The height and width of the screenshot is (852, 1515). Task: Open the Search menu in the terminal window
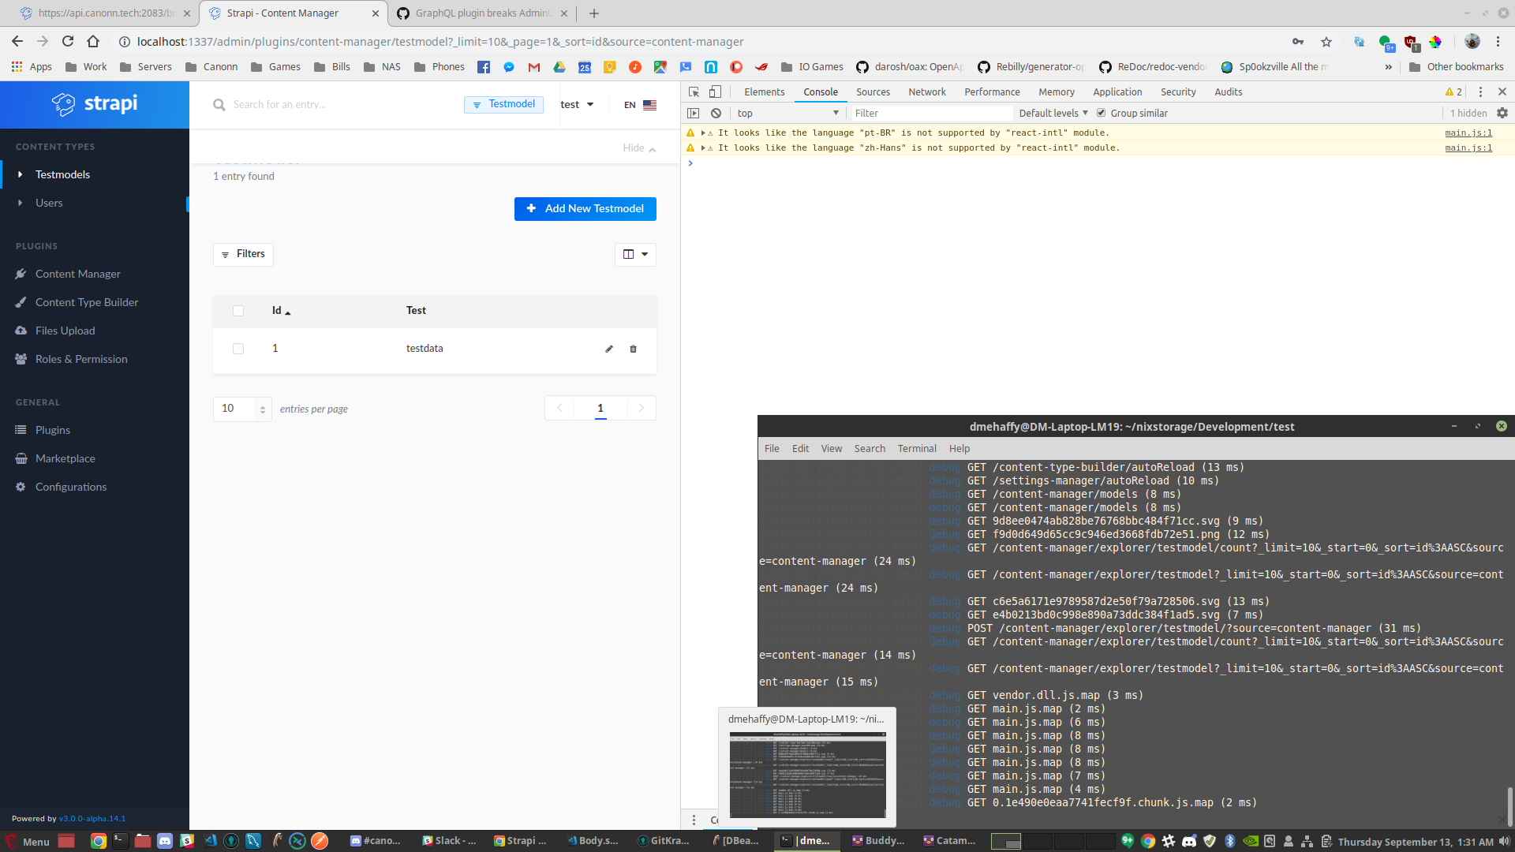coord(870,448)
